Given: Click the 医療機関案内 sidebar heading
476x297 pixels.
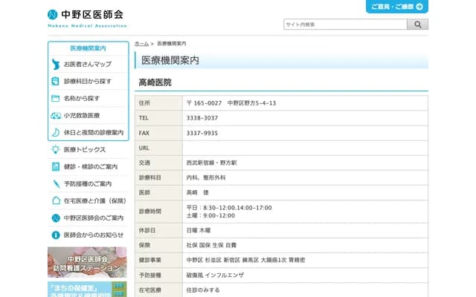Looking at the screenshot, I should 88,48.
